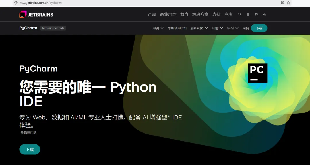Screen dimensions: 310x165
Task: Click the JetBrains for Data badge
Action: [53, 28]
